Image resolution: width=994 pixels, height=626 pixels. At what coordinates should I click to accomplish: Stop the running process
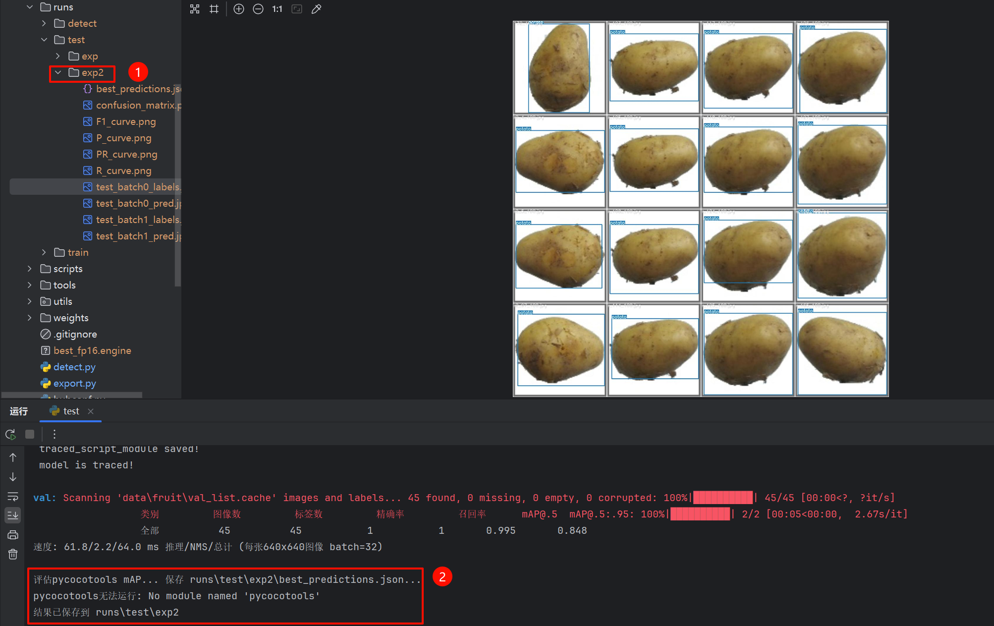point(30,434)
